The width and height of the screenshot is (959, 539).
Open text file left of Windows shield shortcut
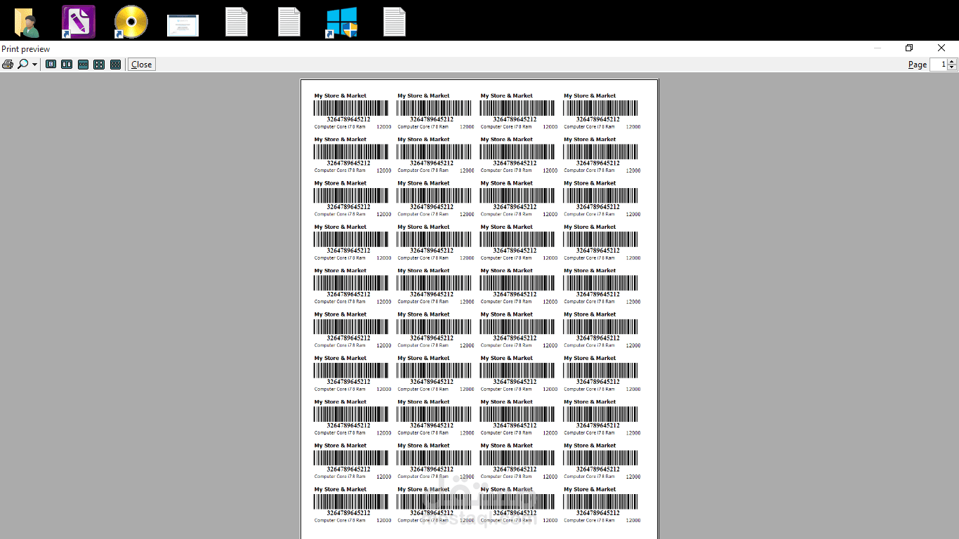pos(289,22)
